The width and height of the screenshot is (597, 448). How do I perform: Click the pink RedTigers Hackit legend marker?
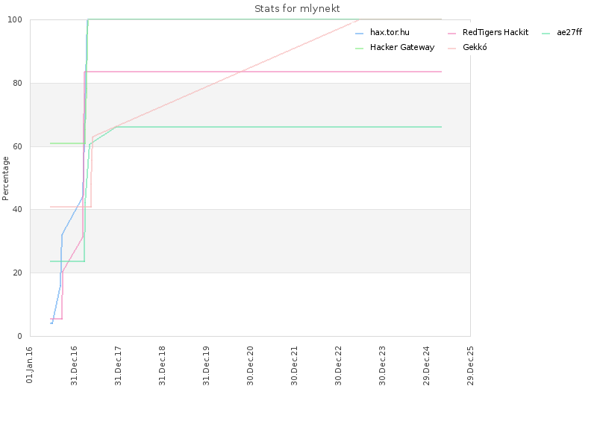click(452, 34)
